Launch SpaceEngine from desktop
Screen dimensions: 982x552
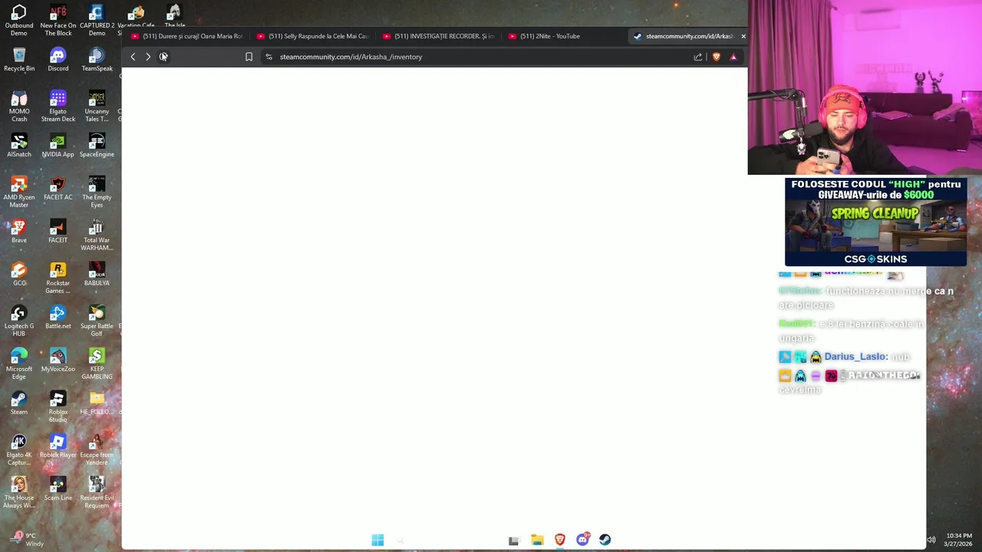coord(97,146)
